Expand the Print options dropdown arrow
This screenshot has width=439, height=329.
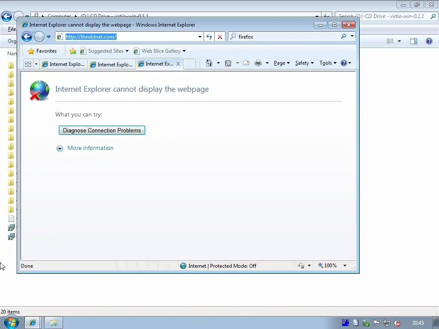click(267, 63)
